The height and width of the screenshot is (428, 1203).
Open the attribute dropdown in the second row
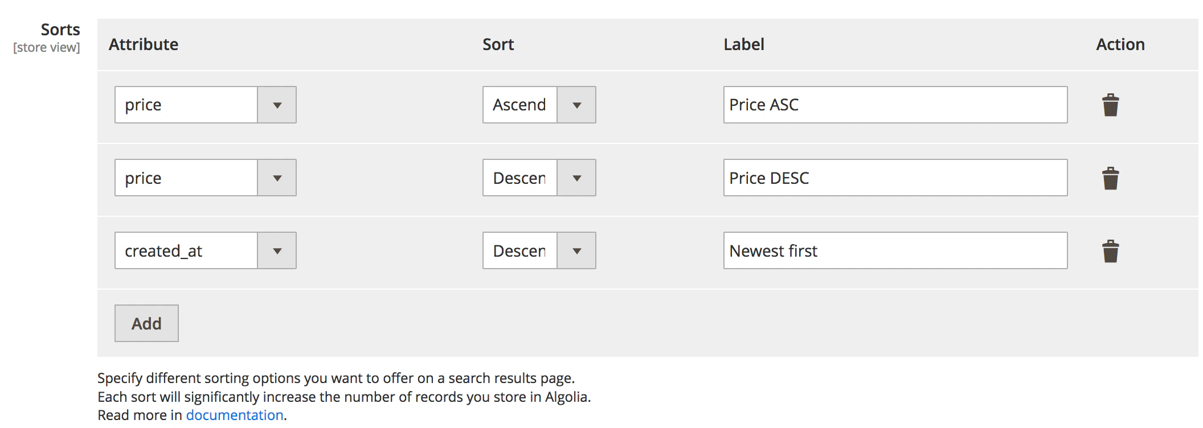[277, 178]
